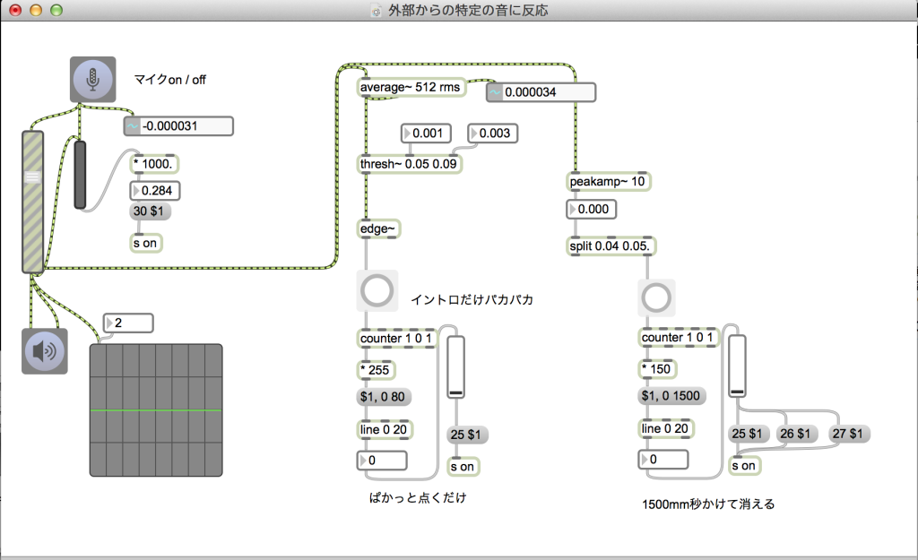Screen dimensions: 918x560
Task: Click the bang beside イントロだけパカパカ comment
Action: pos(377,291)
